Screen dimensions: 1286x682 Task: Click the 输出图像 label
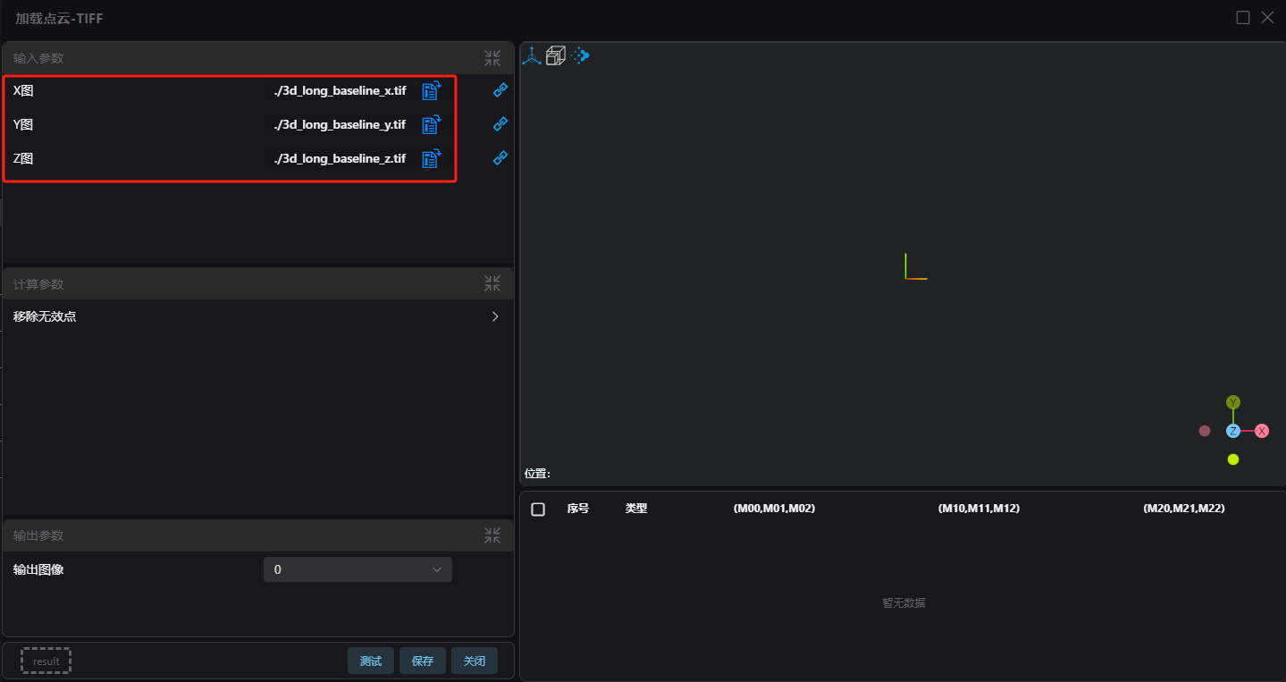click(x=38, y=569)
